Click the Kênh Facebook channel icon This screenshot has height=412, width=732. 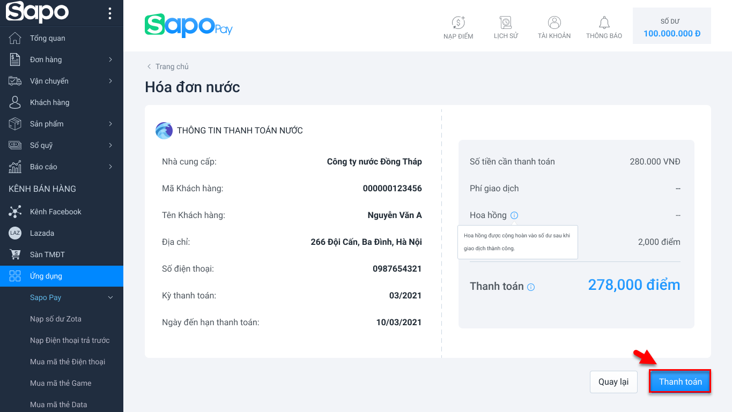[x=15, y=212]
